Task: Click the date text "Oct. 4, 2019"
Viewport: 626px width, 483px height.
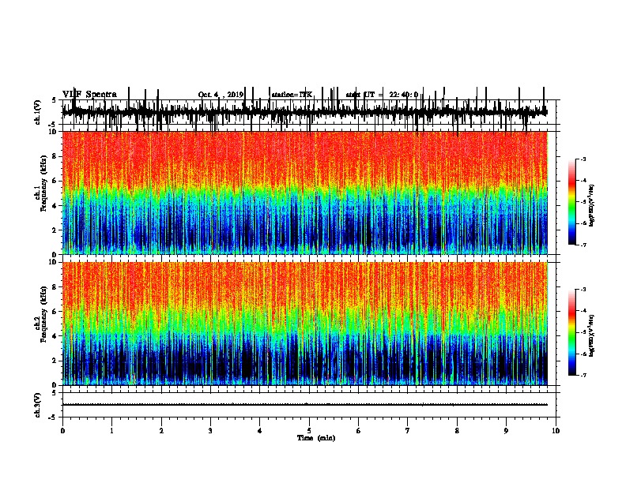Action: tap(221, 95)
